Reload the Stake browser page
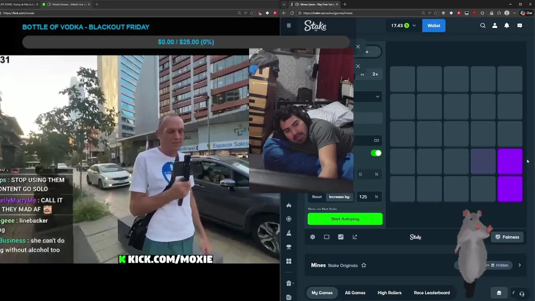 pyautogui.click(x=292, y=13)
